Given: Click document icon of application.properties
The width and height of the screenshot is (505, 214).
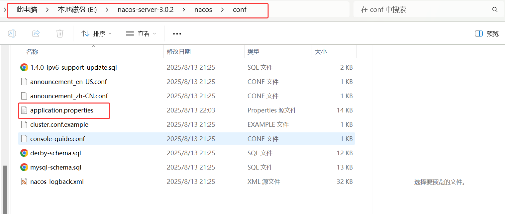Looking at the screenshot, I should (24, 110).
